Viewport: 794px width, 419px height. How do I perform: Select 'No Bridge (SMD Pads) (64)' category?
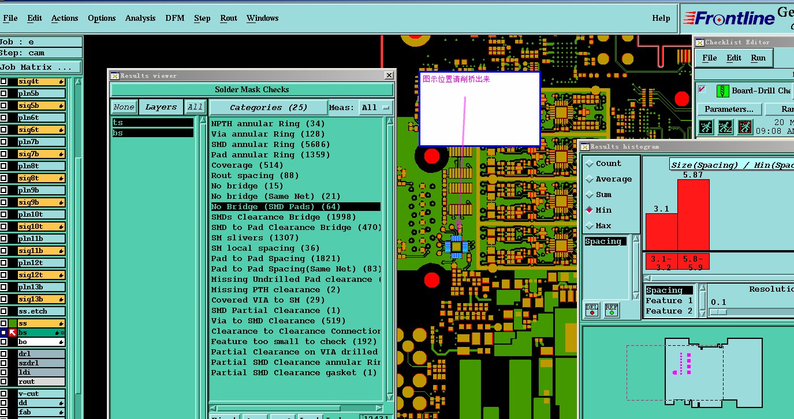pos(295,206)
